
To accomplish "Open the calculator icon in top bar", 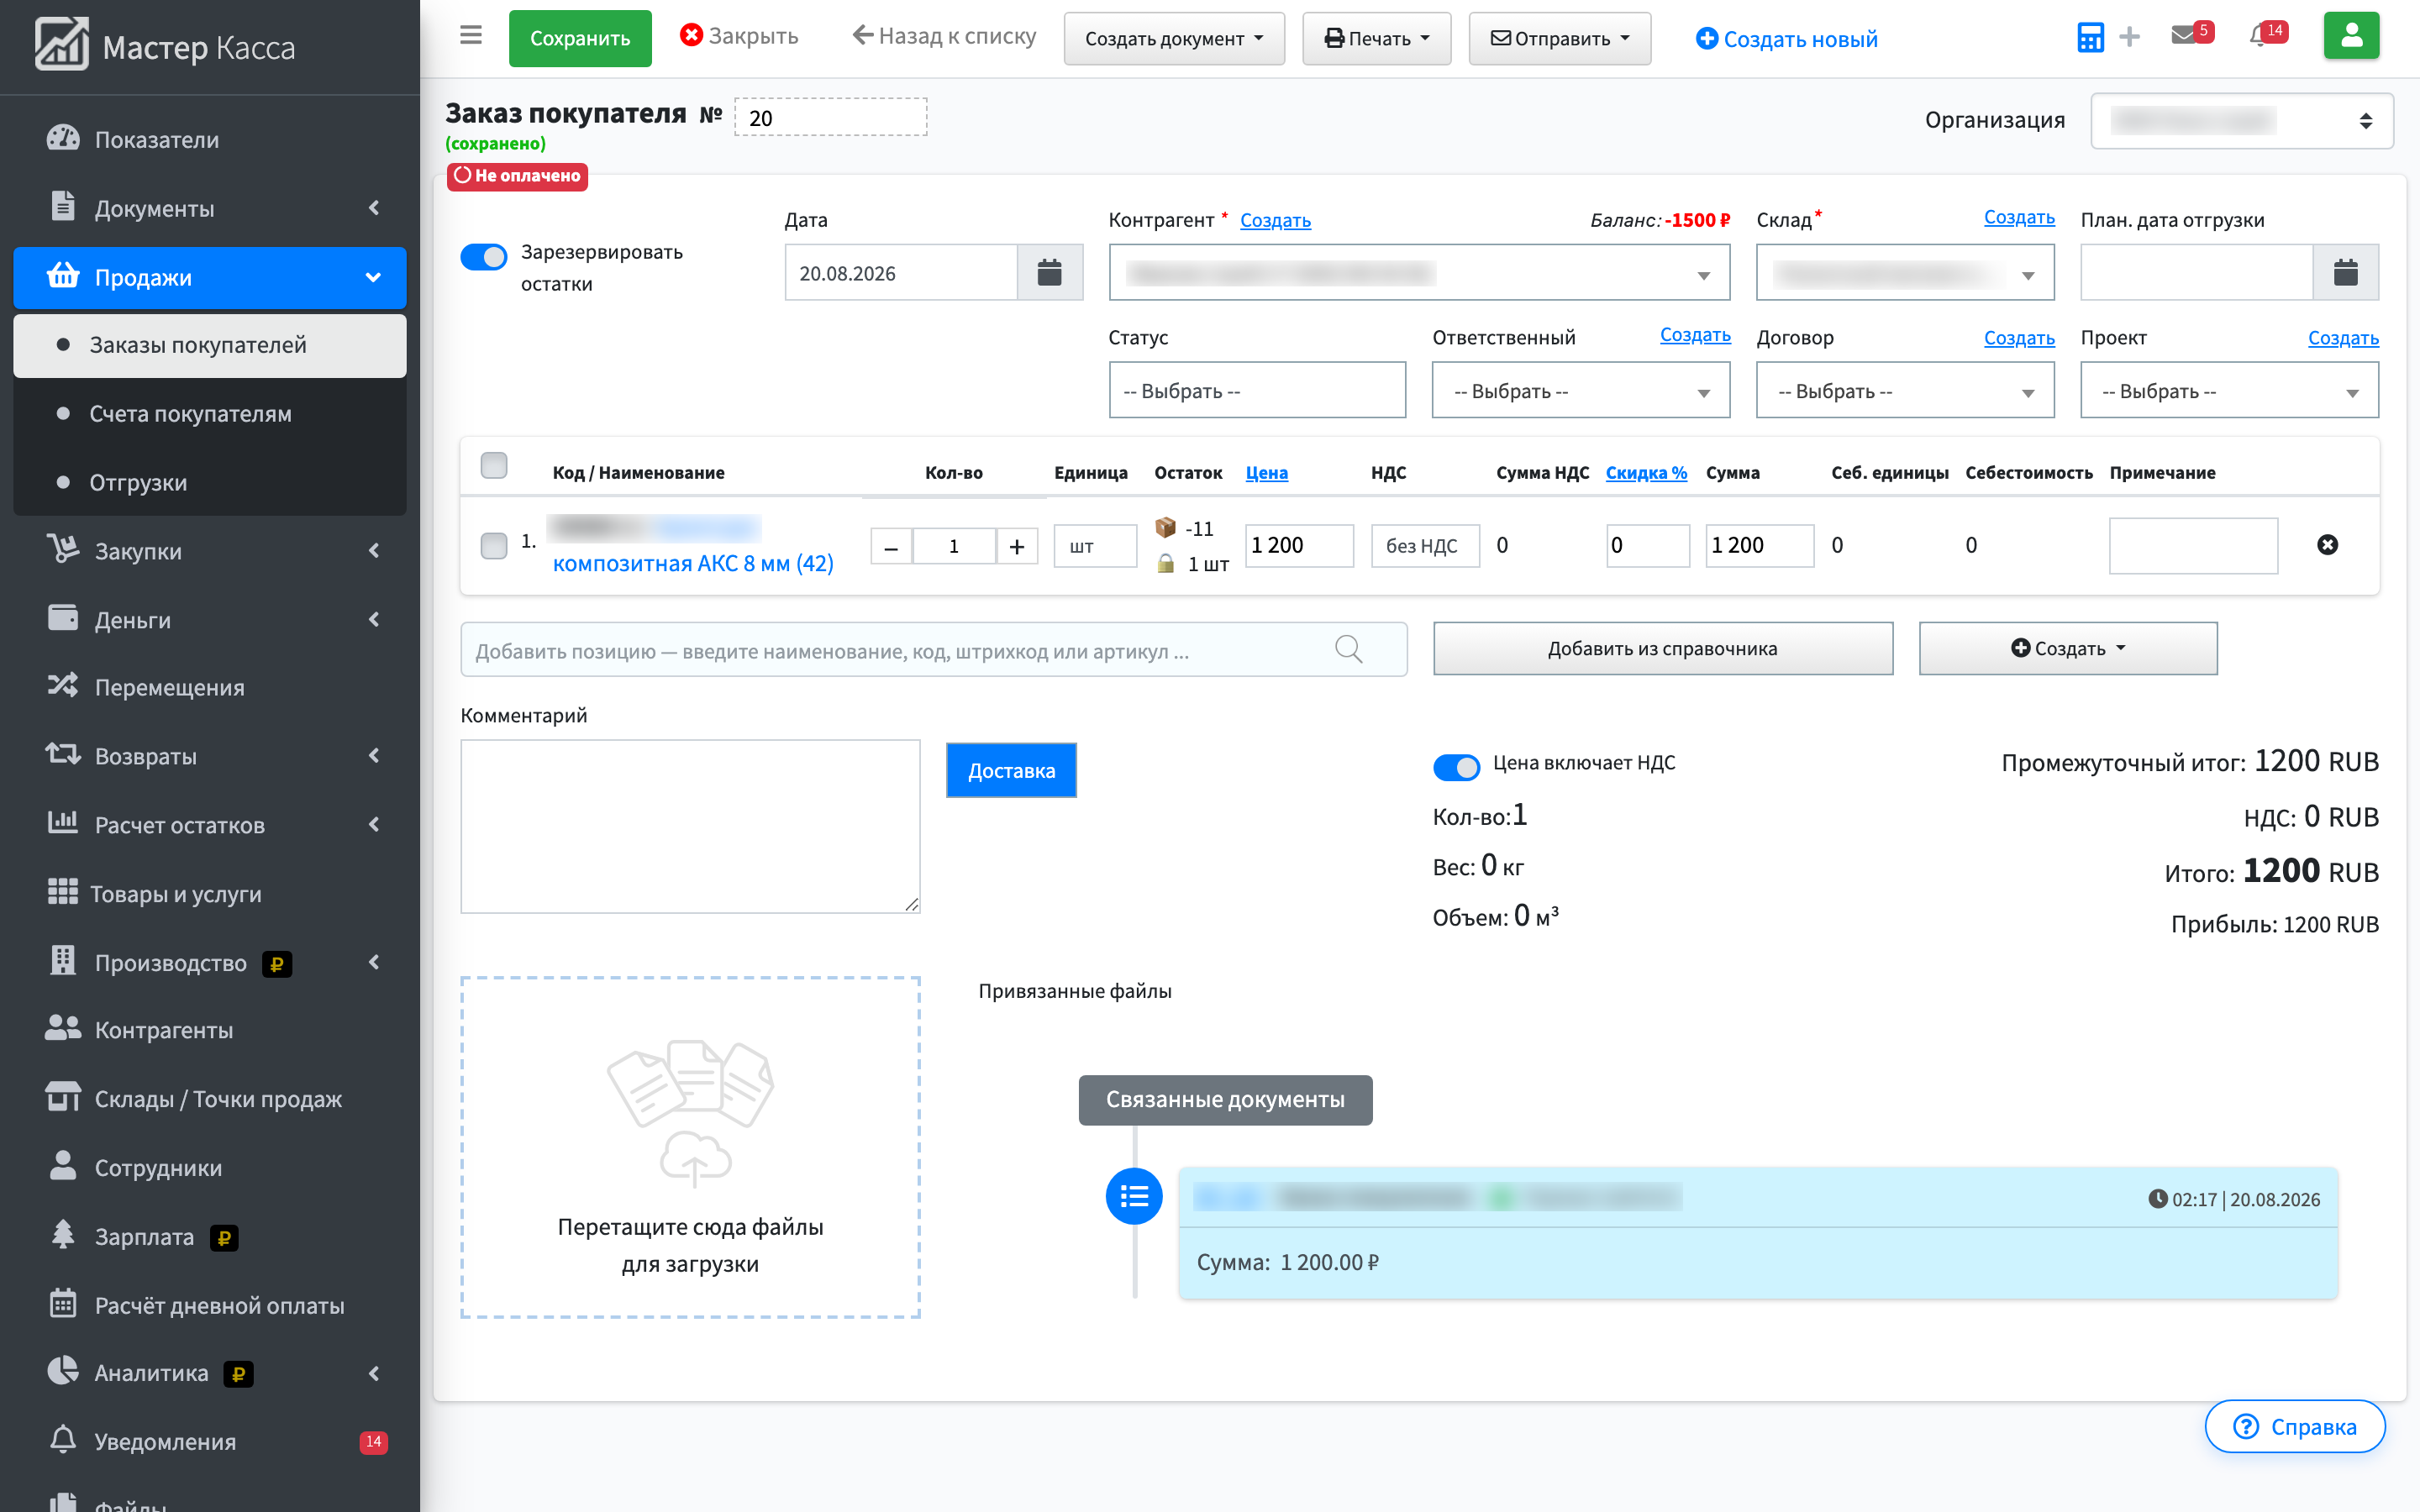I will [2090, 38].
